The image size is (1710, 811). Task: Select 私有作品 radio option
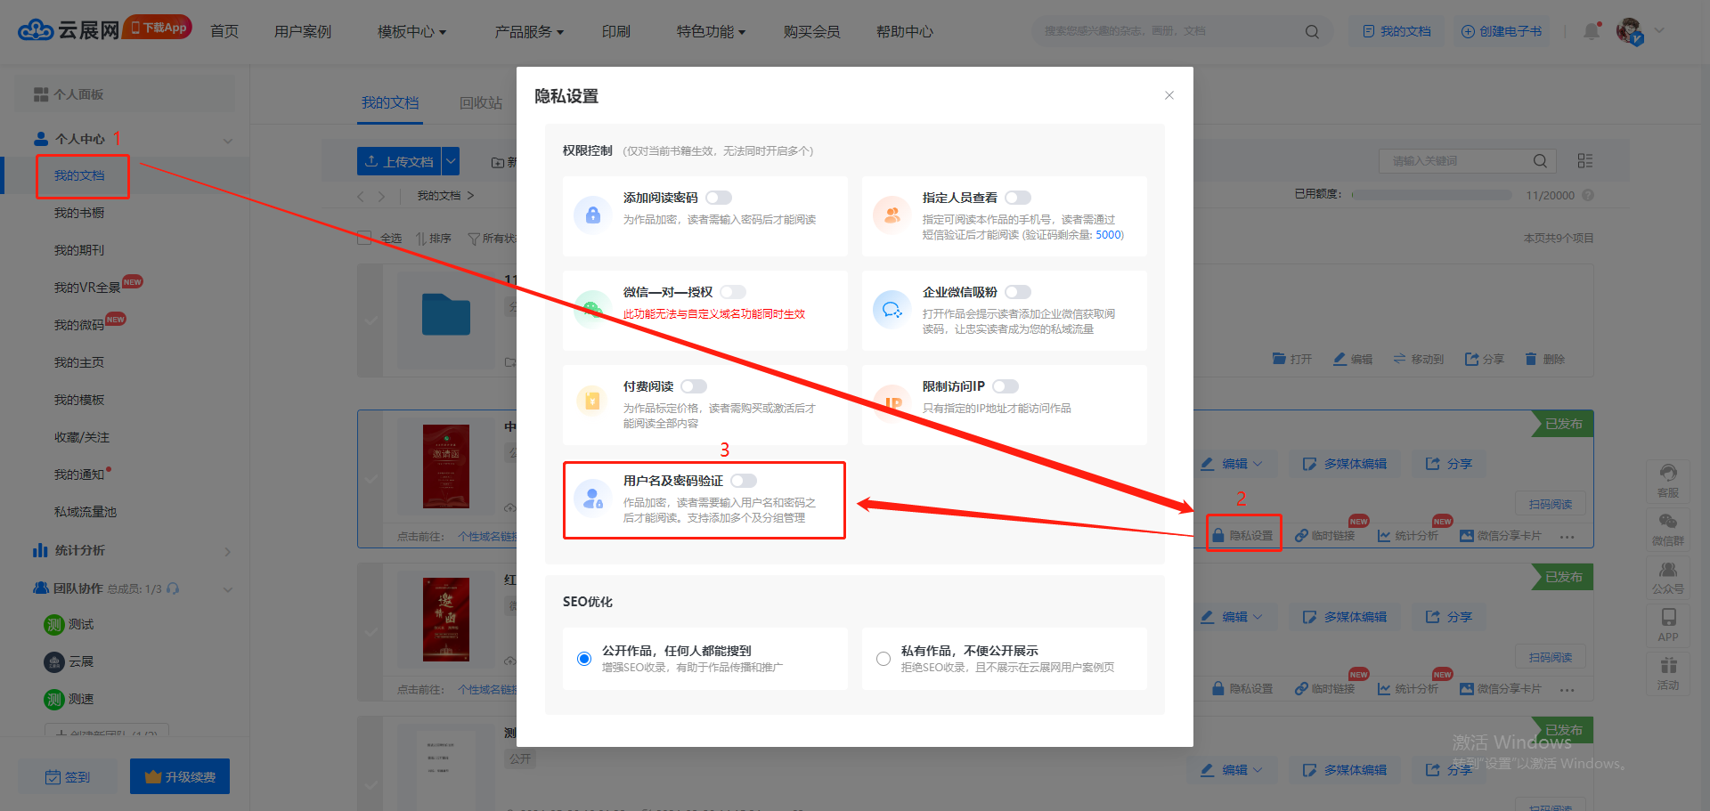(883, 659)
